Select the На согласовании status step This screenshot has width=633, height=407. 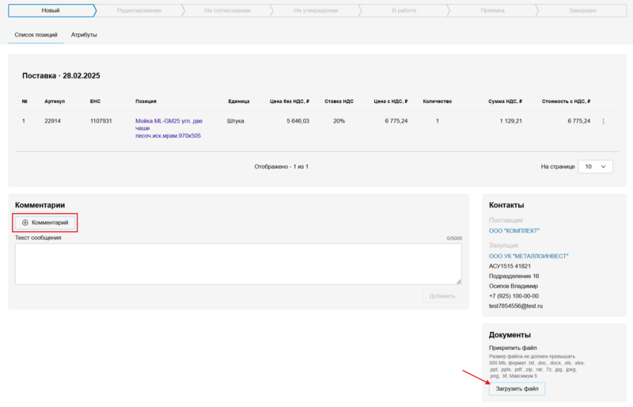[x=226, y=10]
